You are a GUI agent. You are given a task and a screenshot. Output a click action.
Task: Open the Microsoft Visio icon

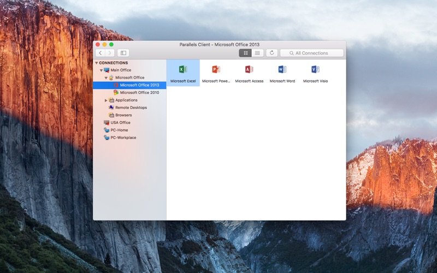coord(315,70)
